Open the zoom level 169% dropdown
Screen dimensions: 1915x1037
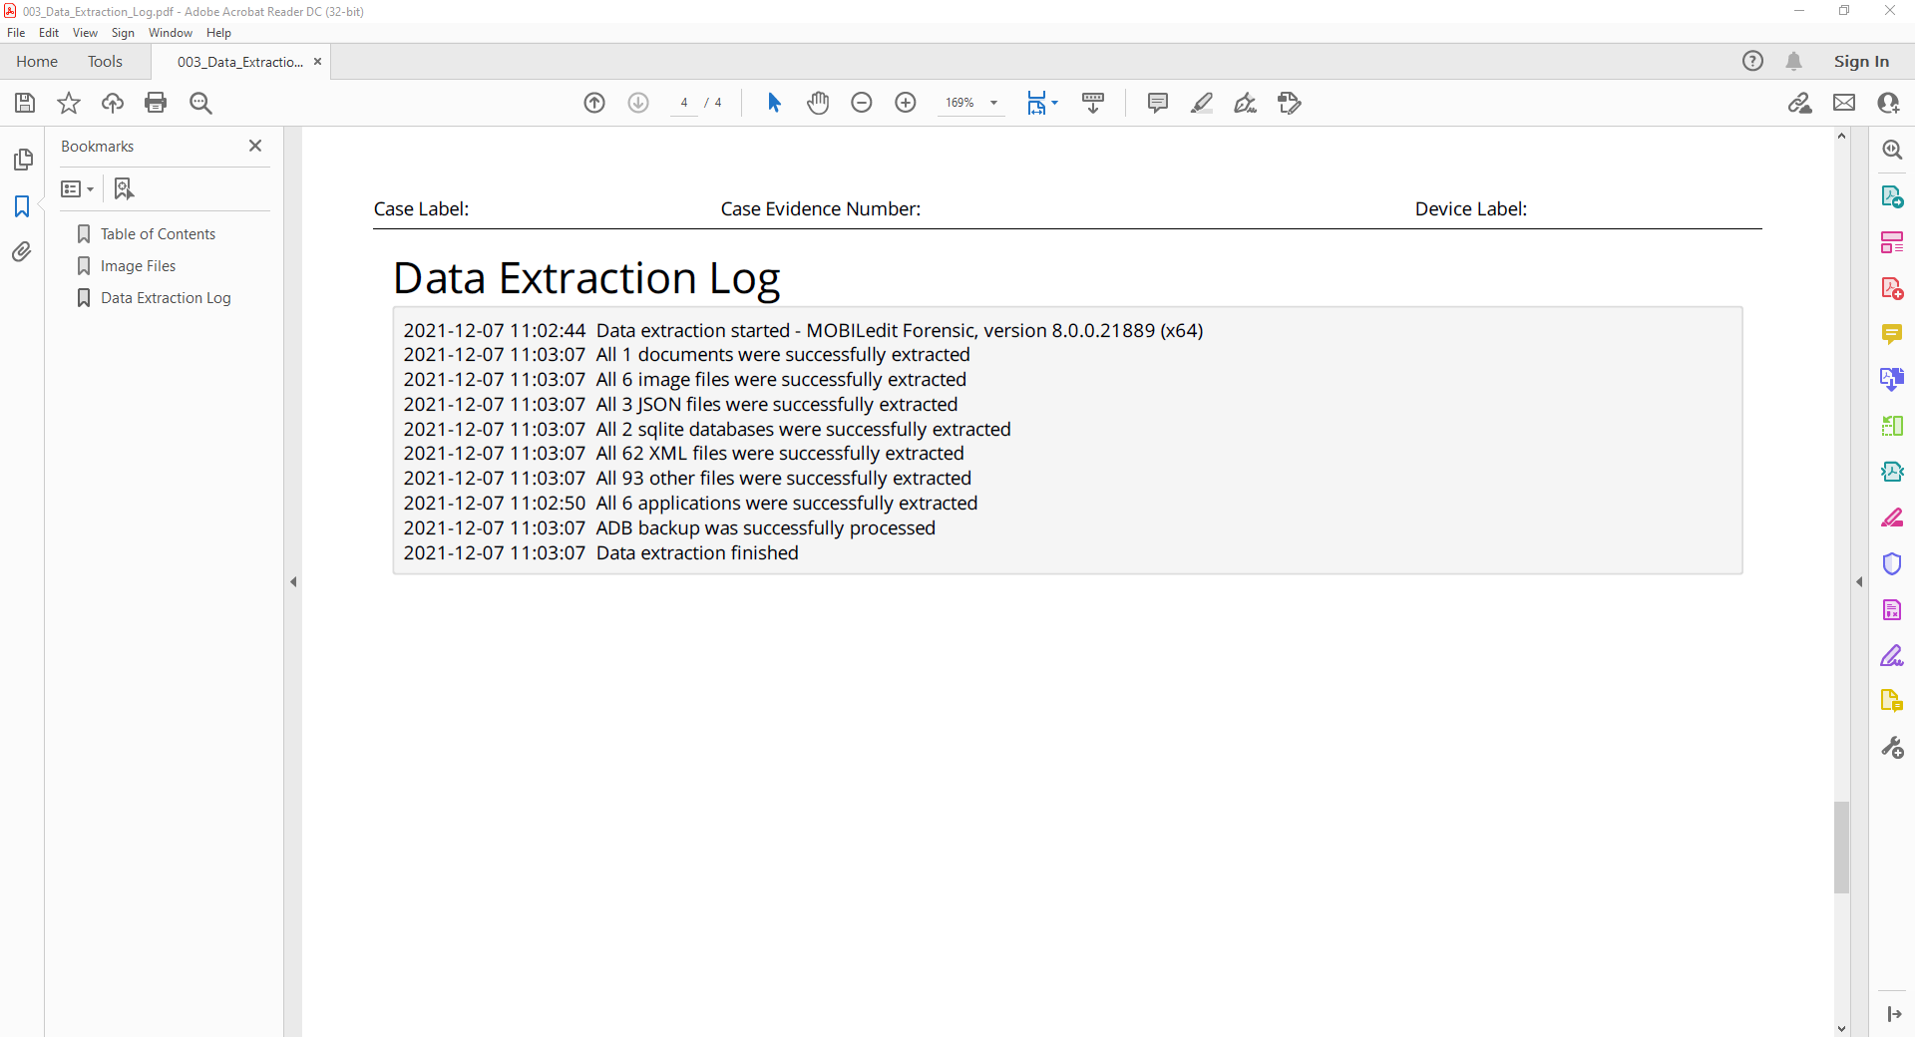point(993,103)
